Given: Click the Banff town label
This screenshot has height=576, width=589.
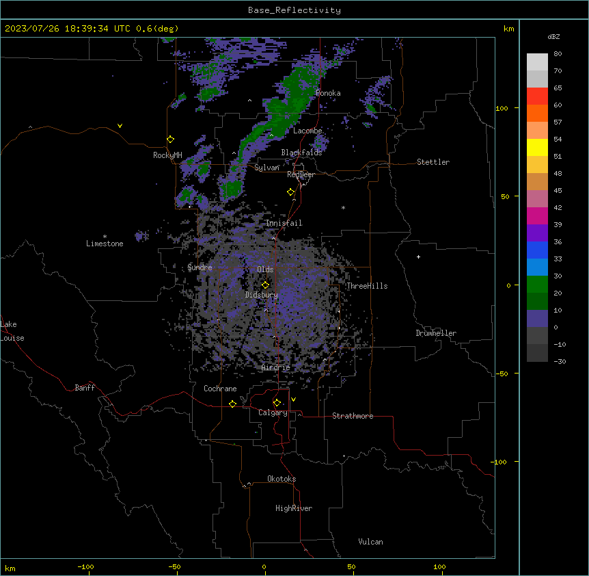Looking at the screenshot, I should tap(85, 388).
